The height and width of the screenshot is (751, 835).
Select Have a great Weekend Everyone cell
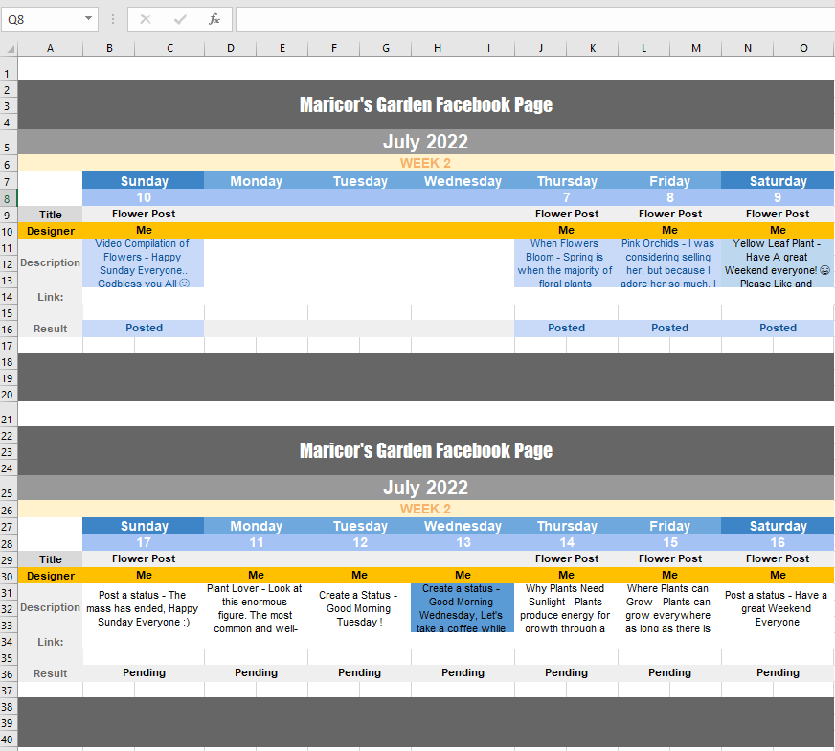778,608
